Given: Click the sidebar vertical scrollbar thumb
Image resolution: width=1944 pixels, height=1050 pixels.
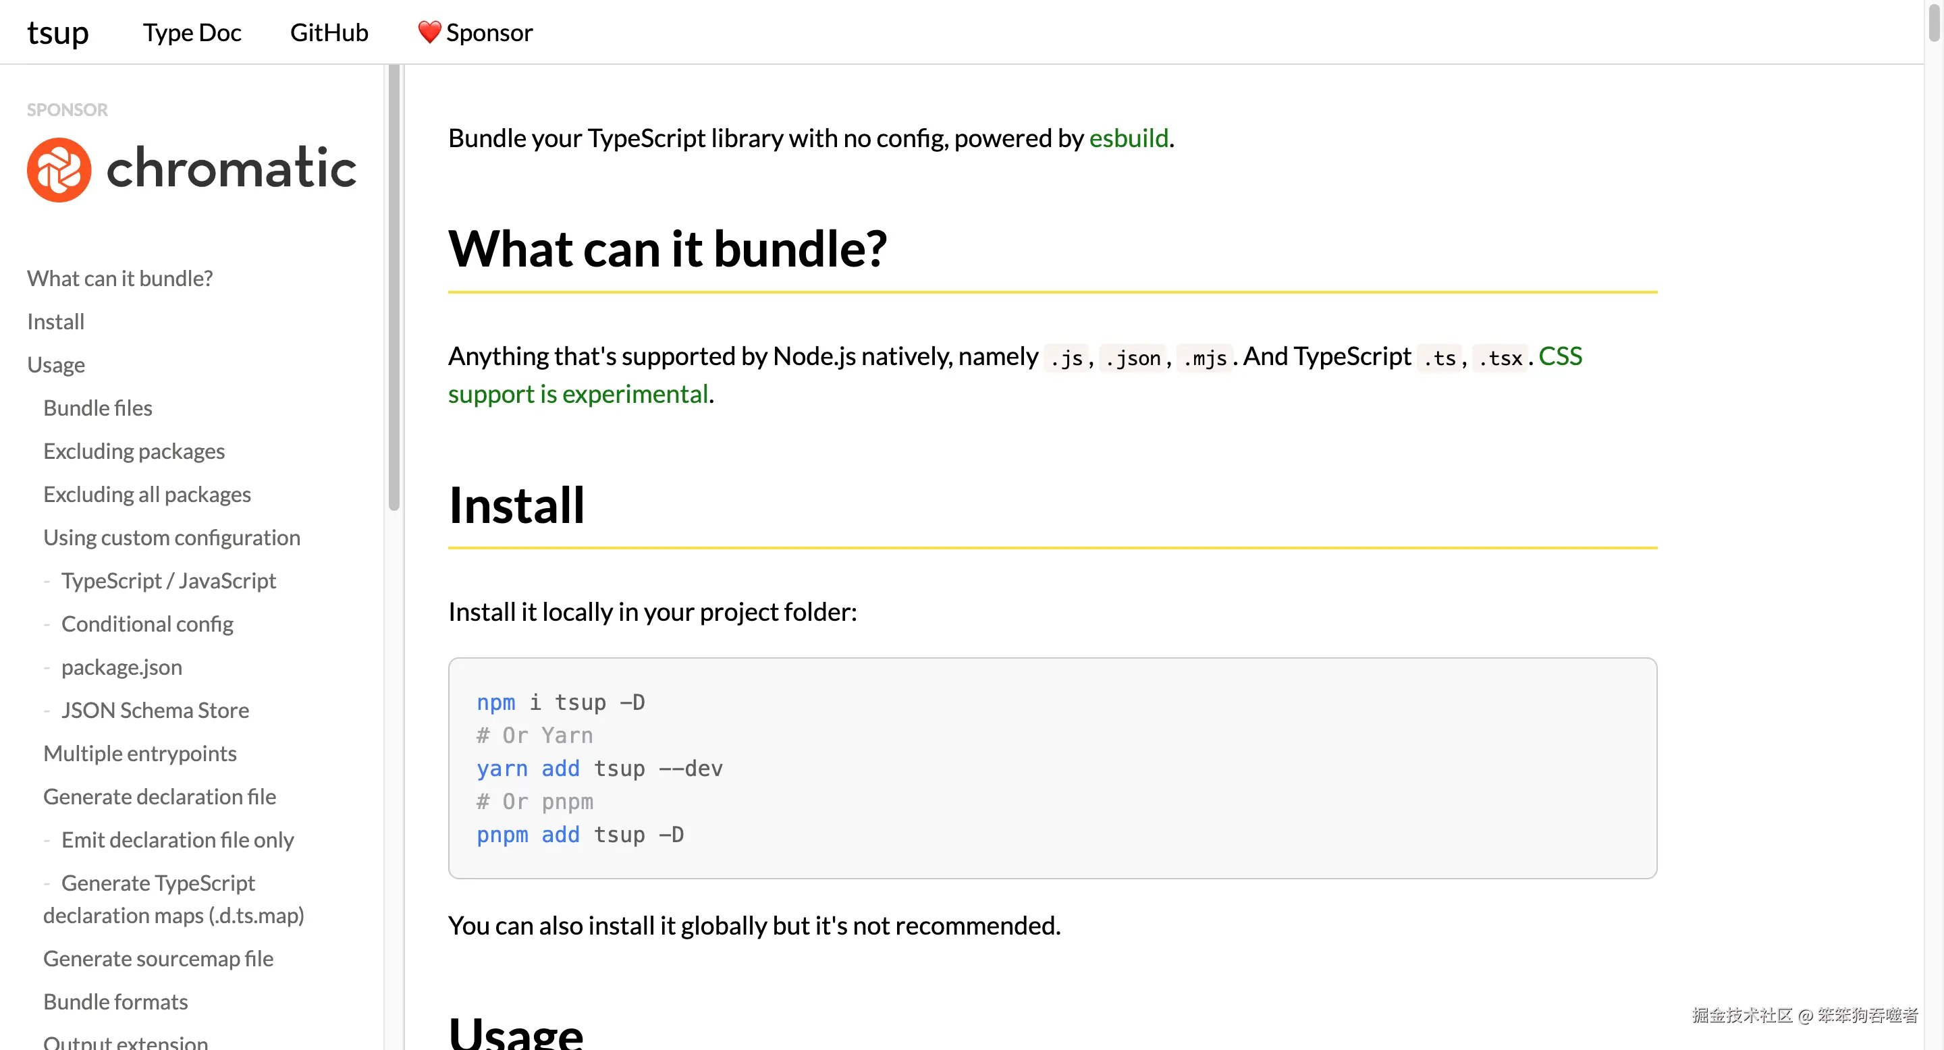Looking at the screenshot, I should pyautogui.click(x=394, y=287).
